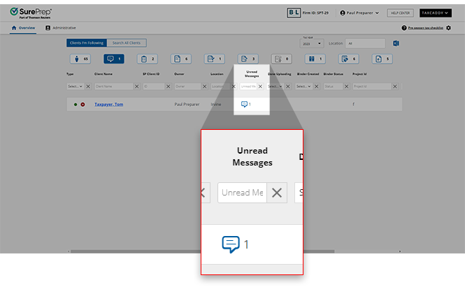Open the Type filter Select dropdown

pos(76,87)
